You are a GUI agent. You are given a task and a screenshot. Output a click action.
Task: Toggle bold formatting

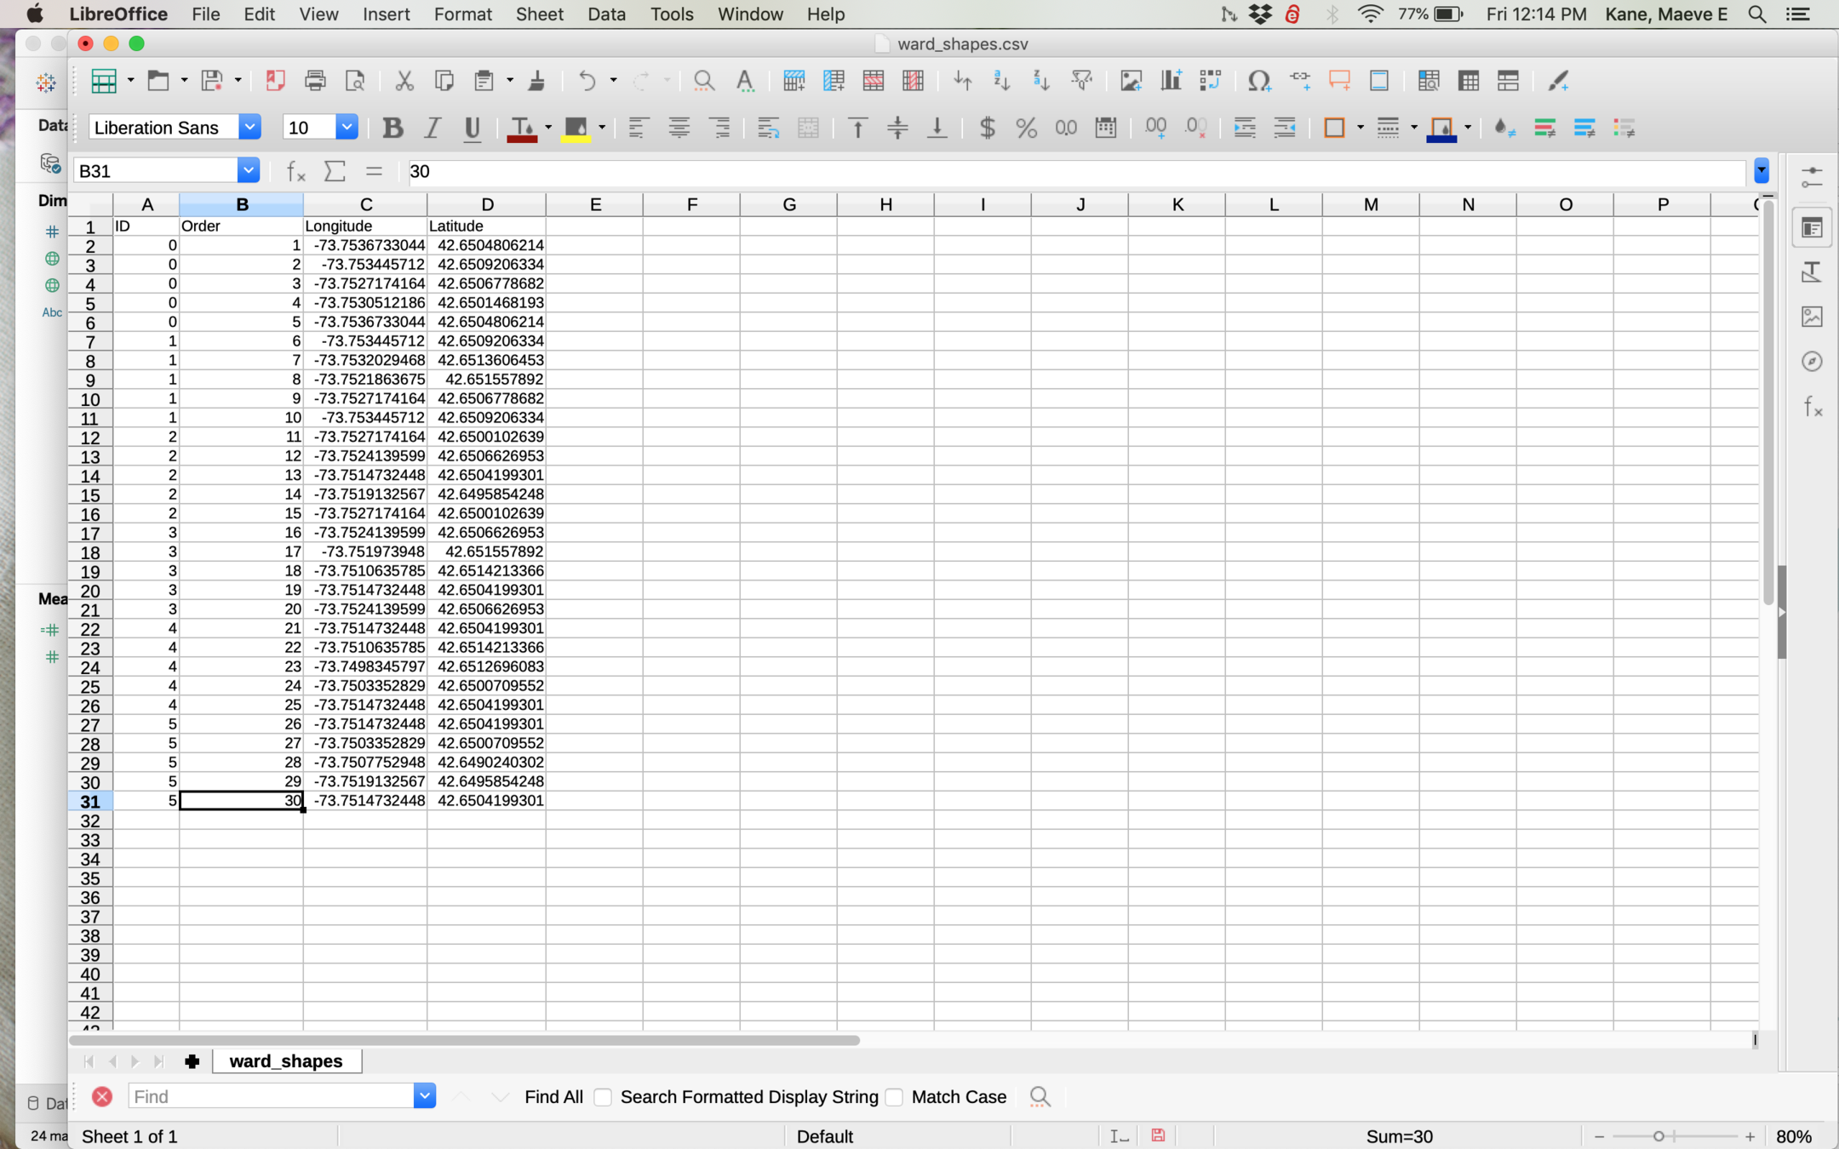(392, 128)
